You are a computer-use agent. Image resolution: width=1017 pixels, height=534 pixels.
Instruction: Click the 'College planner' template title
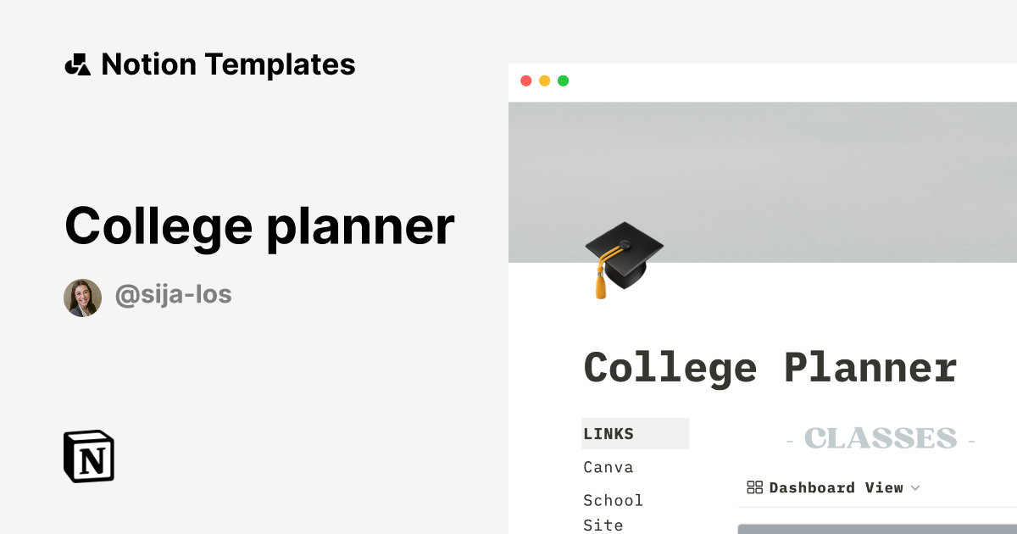tap(259, 226)
